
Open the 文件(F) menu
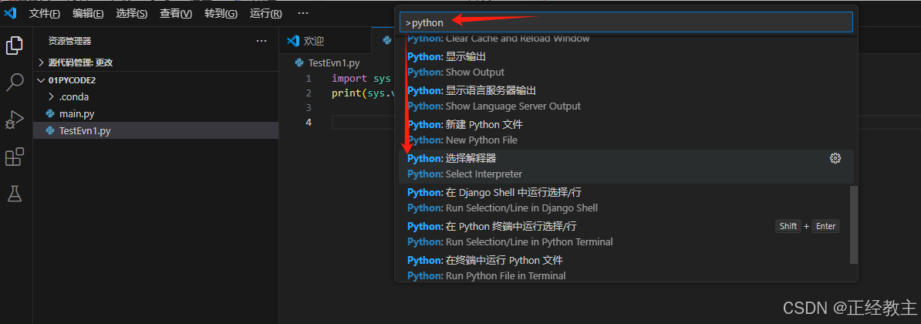(45, 13)
